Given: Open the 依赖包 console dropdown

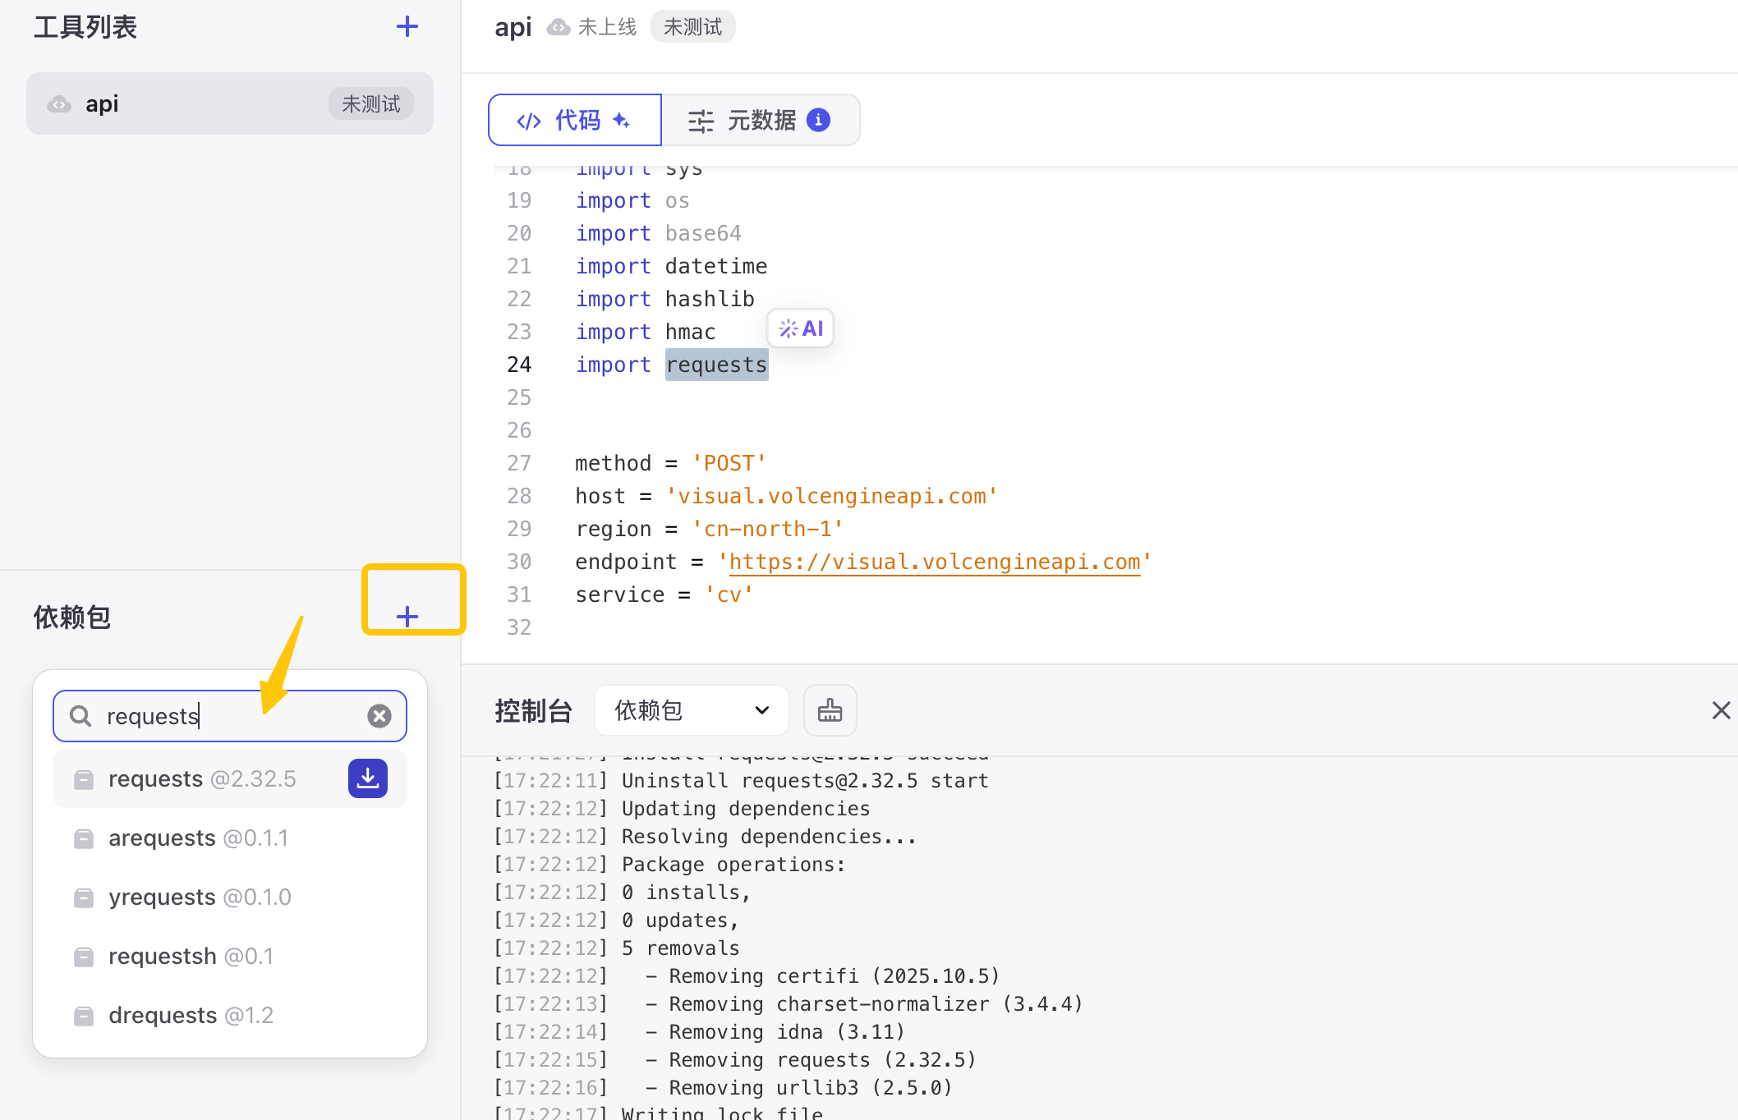Looking at the screenshot, I should 691,710.
